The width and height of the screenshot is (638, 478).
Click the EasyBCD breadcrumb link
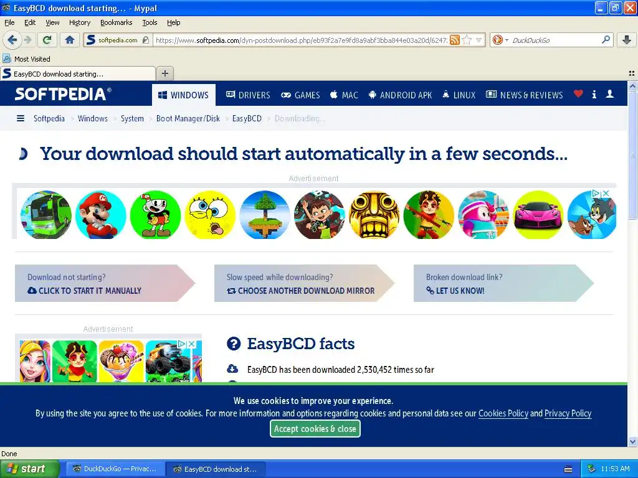pyautogui.click(x=247, y=118)
